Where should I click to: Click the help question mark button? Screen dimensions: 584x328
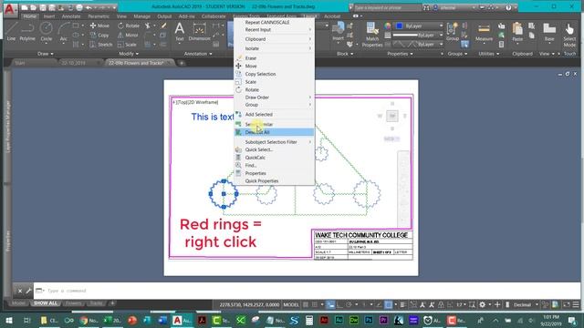tap(508, 7)
